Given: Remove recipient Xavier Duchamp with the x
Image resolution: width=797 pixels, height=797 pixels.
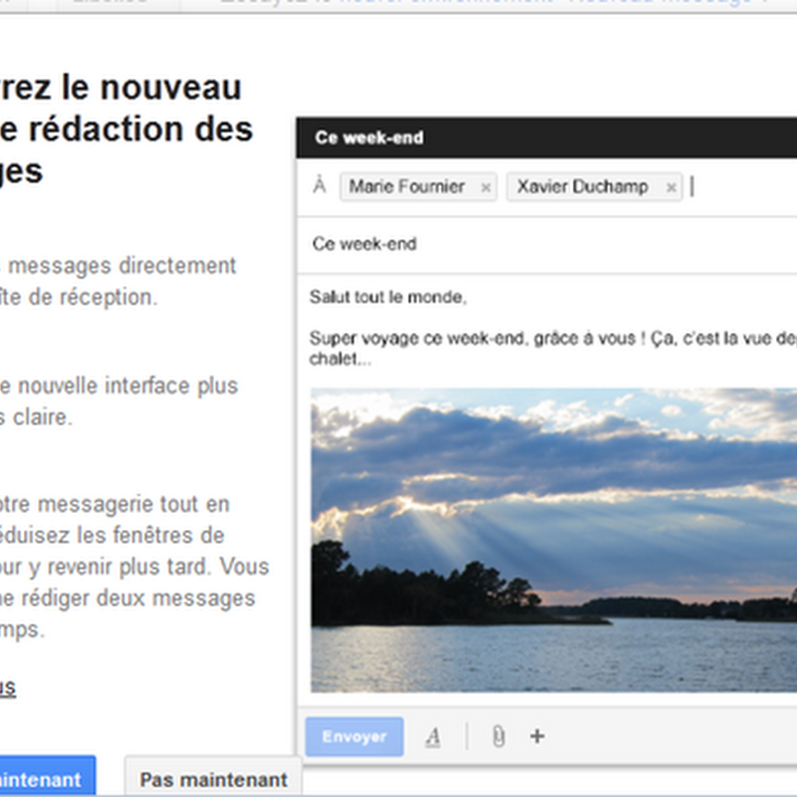Looking at the screenshot, I should click(x=670, y=187).
